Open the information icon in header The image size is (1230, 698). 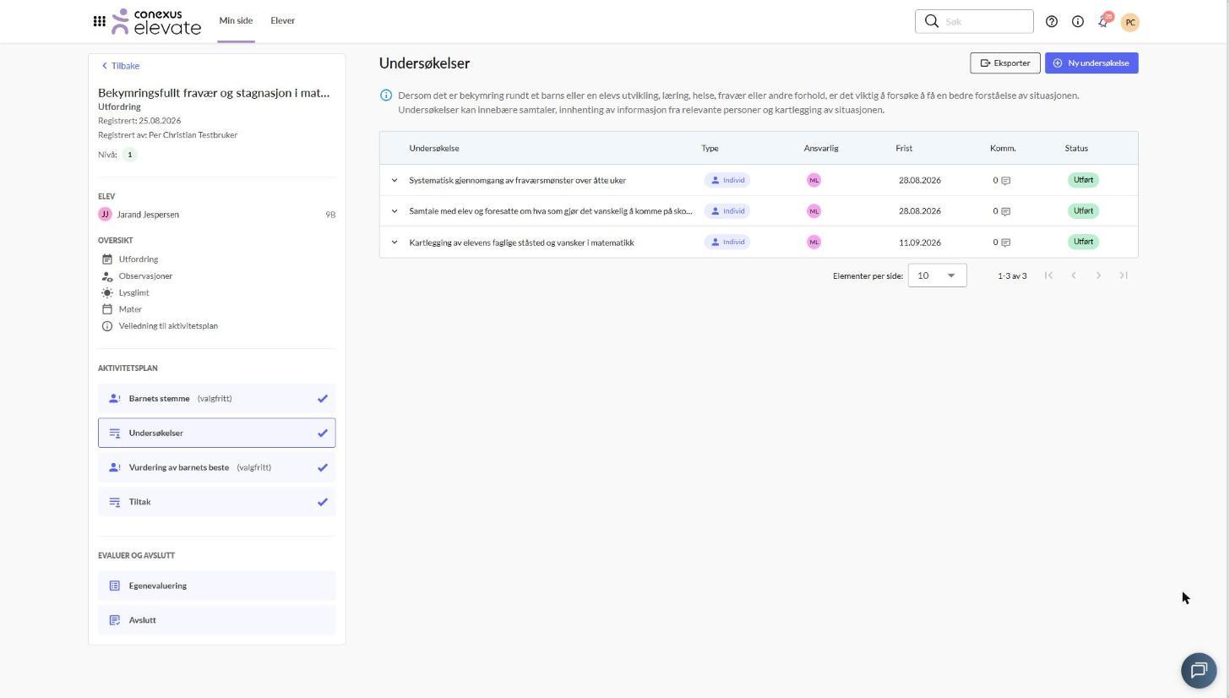pos(1078,22)
